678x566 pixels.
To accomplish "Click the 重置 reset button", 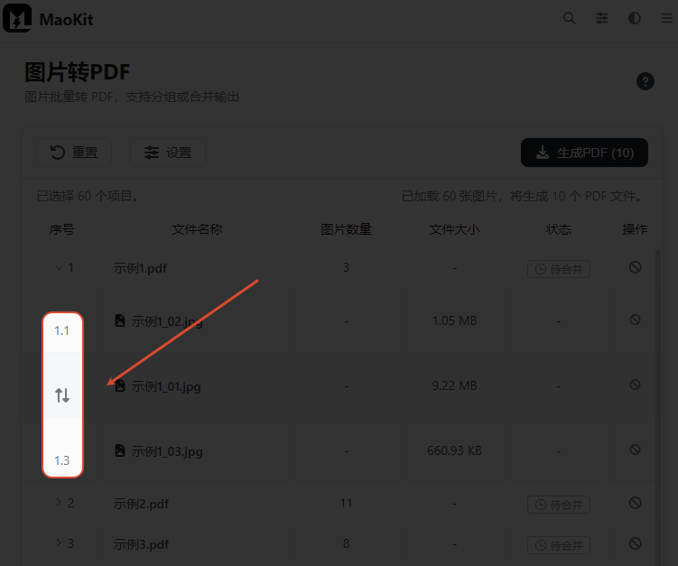I will click(x=74, y=153).
